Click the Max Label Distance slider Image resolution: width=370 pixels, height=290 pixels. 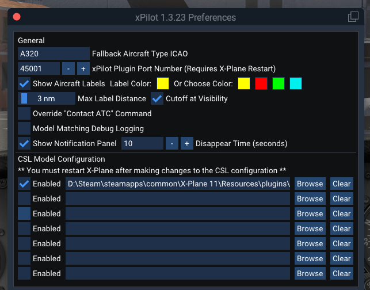tap(46, 98)
